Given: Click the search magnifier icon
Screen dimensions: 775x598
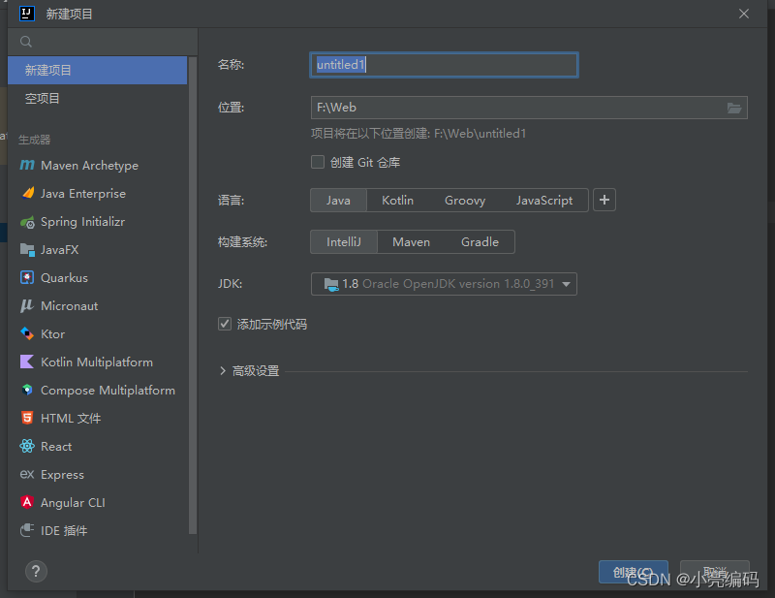Looking at the screenshot, I should pyautogui.click(x=26, y=42).
